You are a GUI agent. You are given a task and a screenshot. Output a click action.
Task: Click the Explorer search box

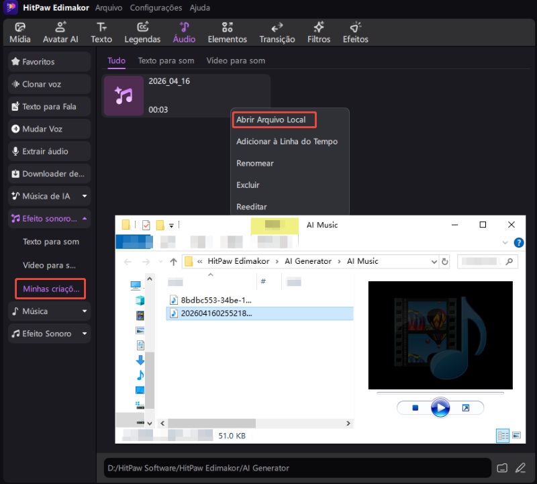click(x=487, y=262)
